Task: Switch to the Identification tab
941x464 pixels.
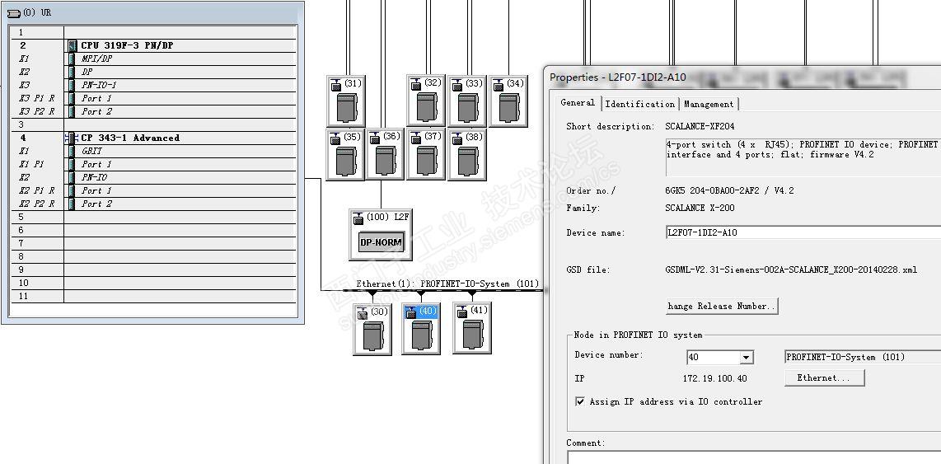Action: [x=639, y=104]
